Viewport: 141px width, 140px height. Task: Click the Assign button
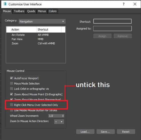102,36
